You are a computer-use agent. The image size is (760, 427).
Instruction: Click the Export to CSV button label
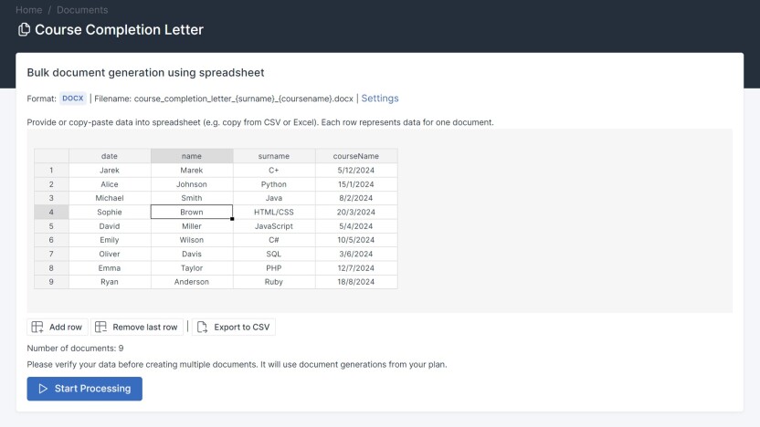pos(241,327)
